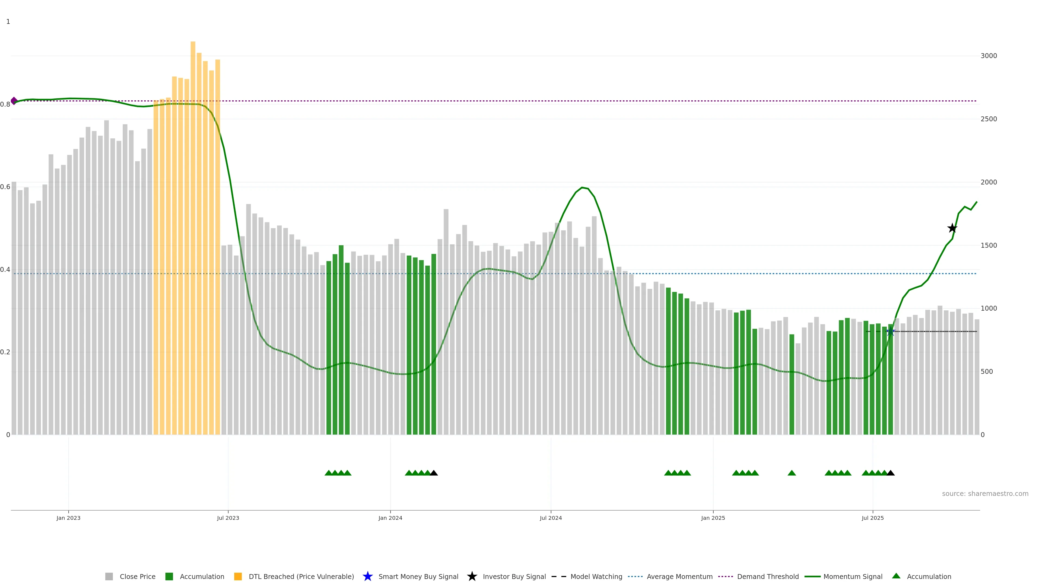The width and height of the screenshot is (1042, 586).
Task: Toggle Average Momentum legend entry
Action: 679,576
